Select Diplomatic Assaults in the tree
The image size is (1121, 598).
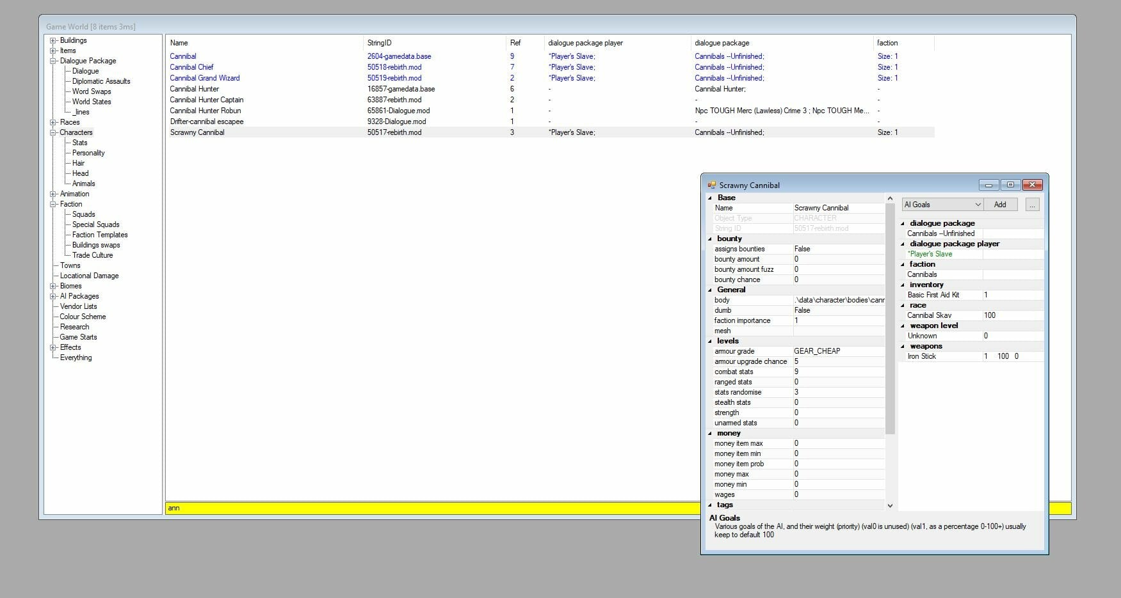tap(101, 81)
